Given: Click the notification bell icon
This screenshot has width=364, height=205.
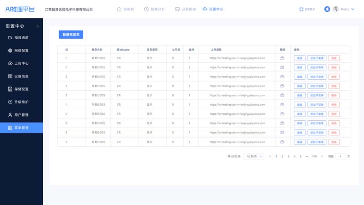Looking at the screenshot, I should coord(327,9).
